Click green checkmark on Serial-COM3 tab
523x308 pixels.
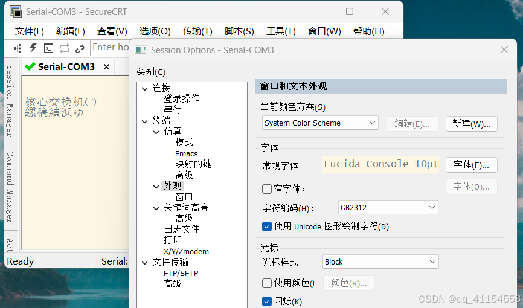coord(30,66)
